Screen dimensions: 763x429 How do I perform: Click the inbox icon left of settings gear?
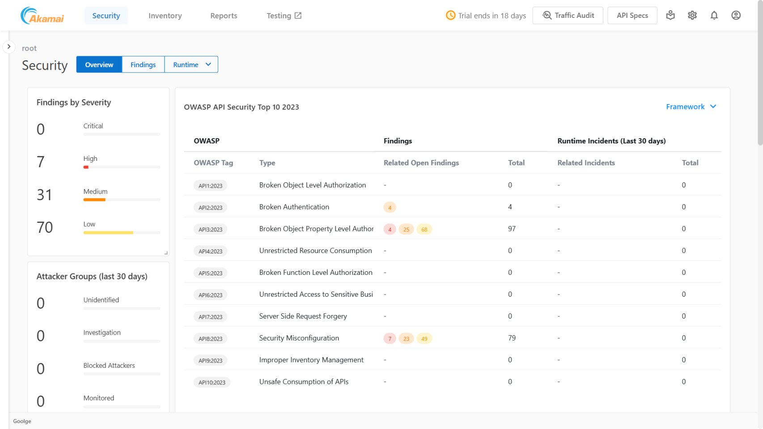670,16
